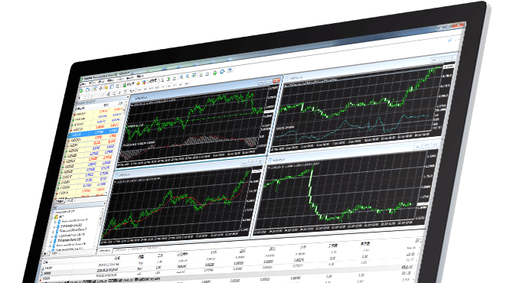This screenshot has width=513, height=283.
Task: Select the candlestick chart type icon
Action: pos(168,79)
